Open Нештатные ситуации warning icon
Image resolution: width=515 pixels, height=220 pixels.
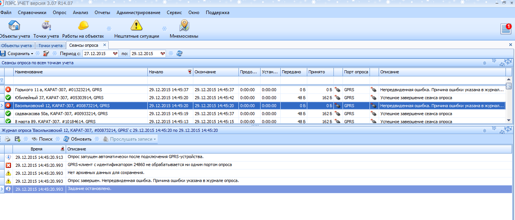136,26
